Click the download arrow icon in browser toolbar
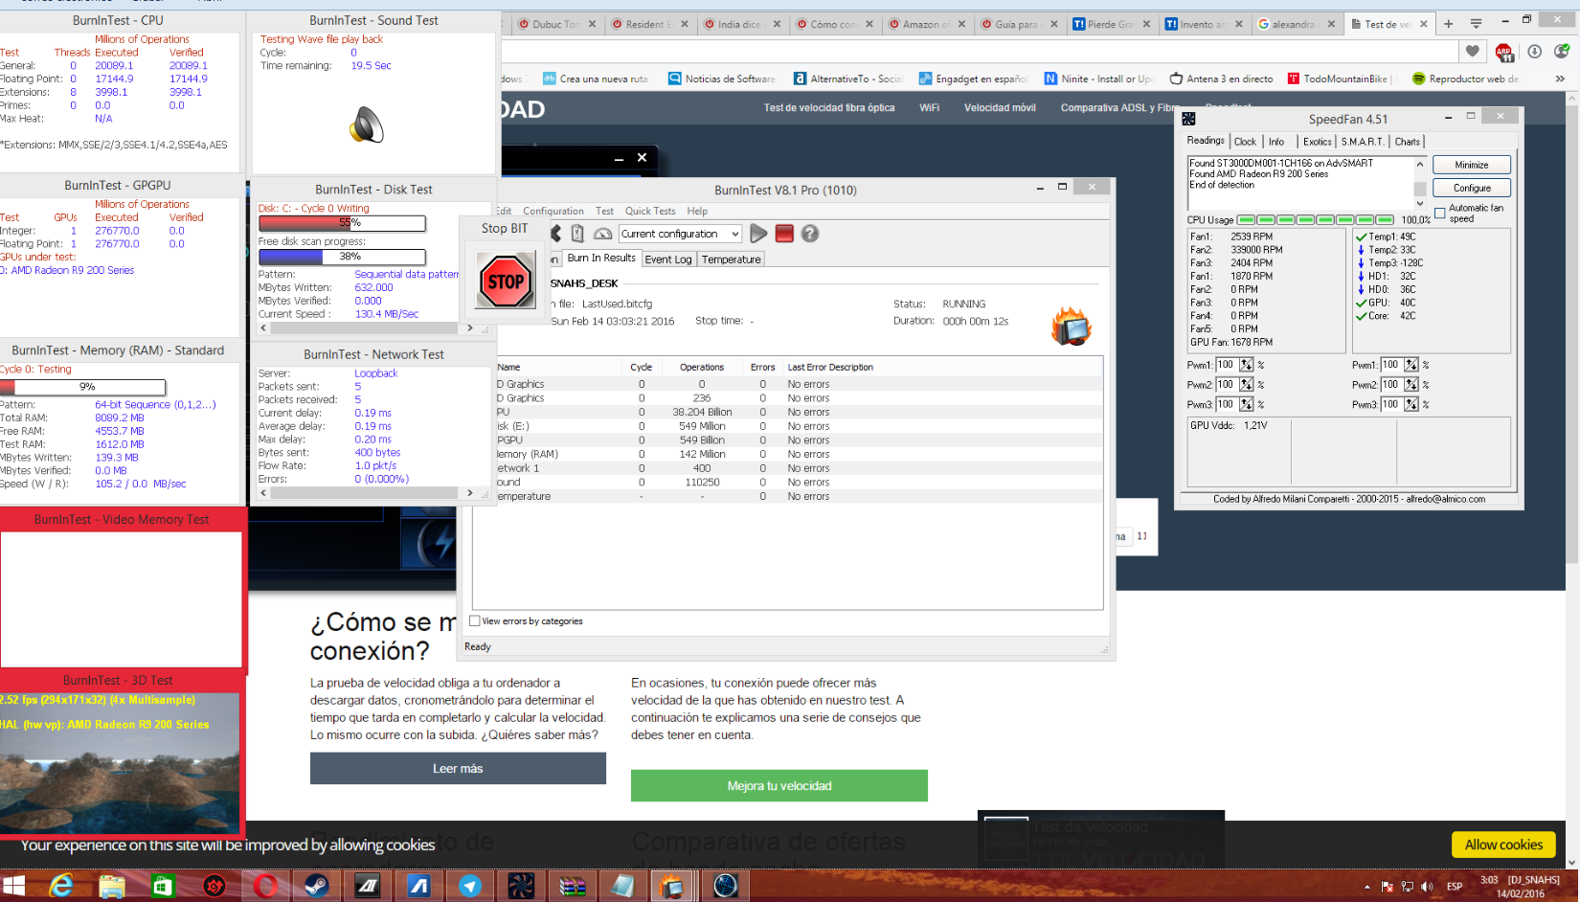 [1534, 52]
